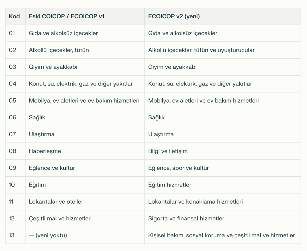Select the code cell 06
This screenshot has width=307, height=251.
coord(12,117)
